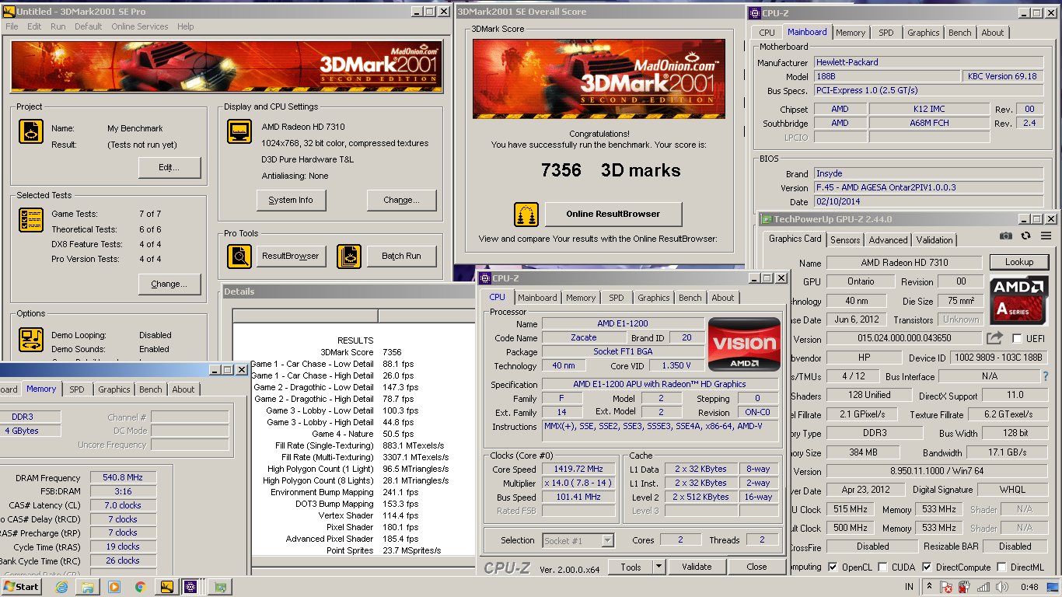The width and height of the screenshot is (1062, 597).
Task: Click the '7356 3D marks' score text
Action: (610, 170)
